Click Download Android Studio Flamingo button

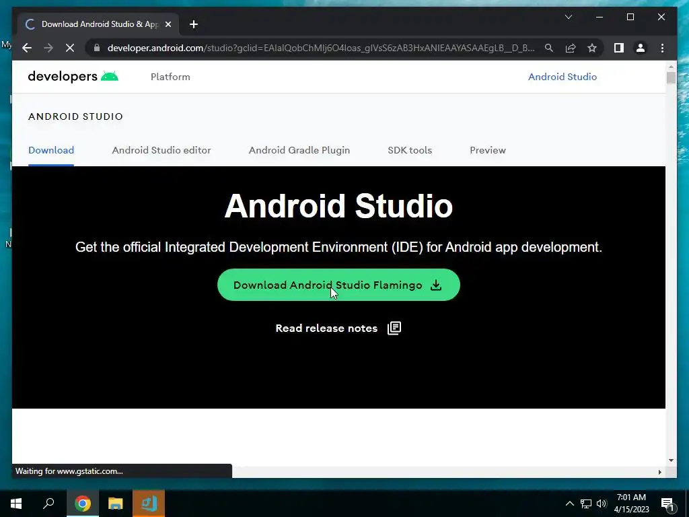(338, 285)
